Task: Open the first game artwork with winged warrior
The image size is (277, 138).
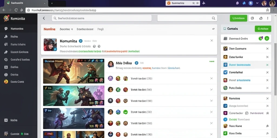Action: click(74, 71)
